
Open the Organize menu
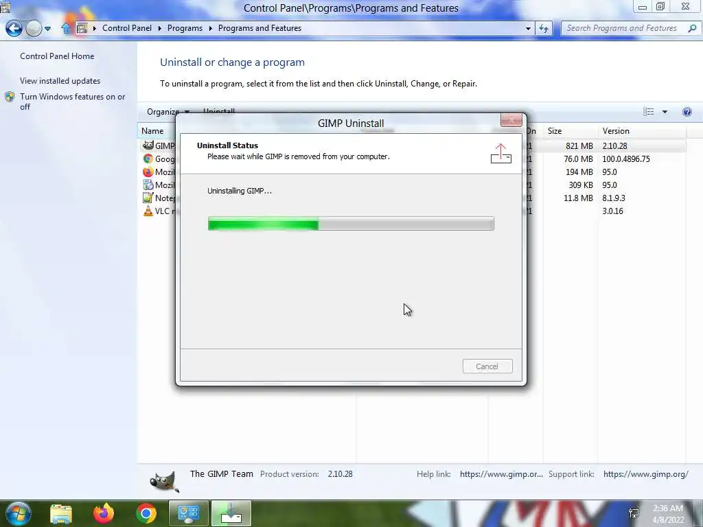point(168,112)
